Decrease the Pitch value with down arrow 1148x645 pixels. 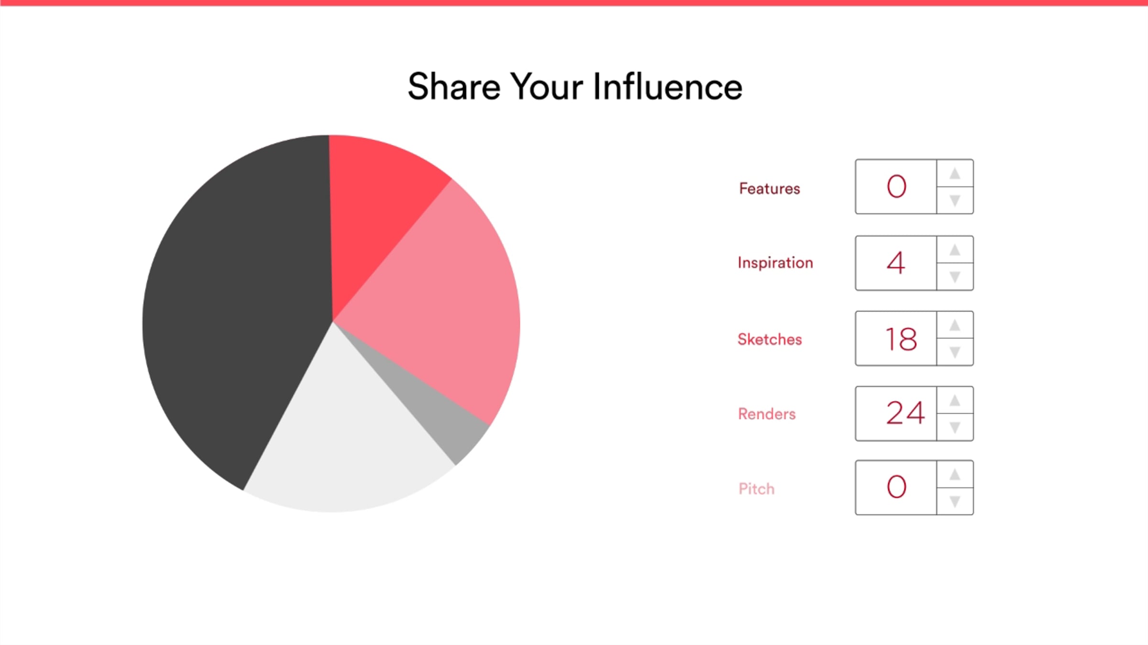click(955, 501)
